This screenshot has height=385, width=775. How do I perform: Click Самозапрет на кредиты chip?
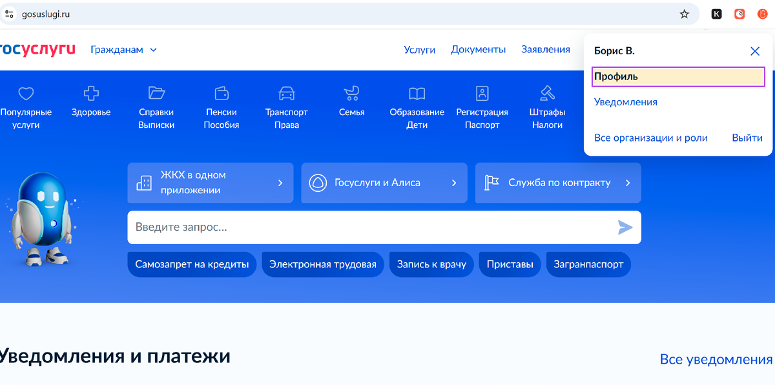coord(192,264)
